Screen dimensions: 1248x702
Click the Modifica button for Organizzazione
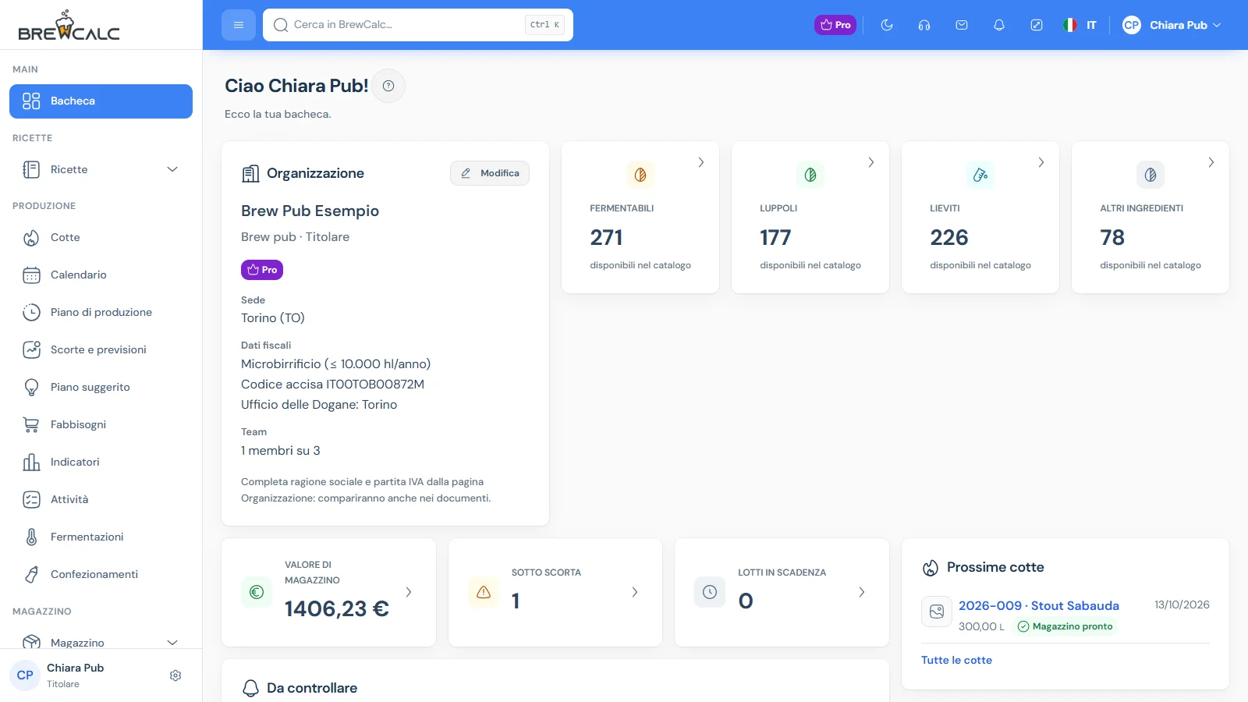pos(490,173)
